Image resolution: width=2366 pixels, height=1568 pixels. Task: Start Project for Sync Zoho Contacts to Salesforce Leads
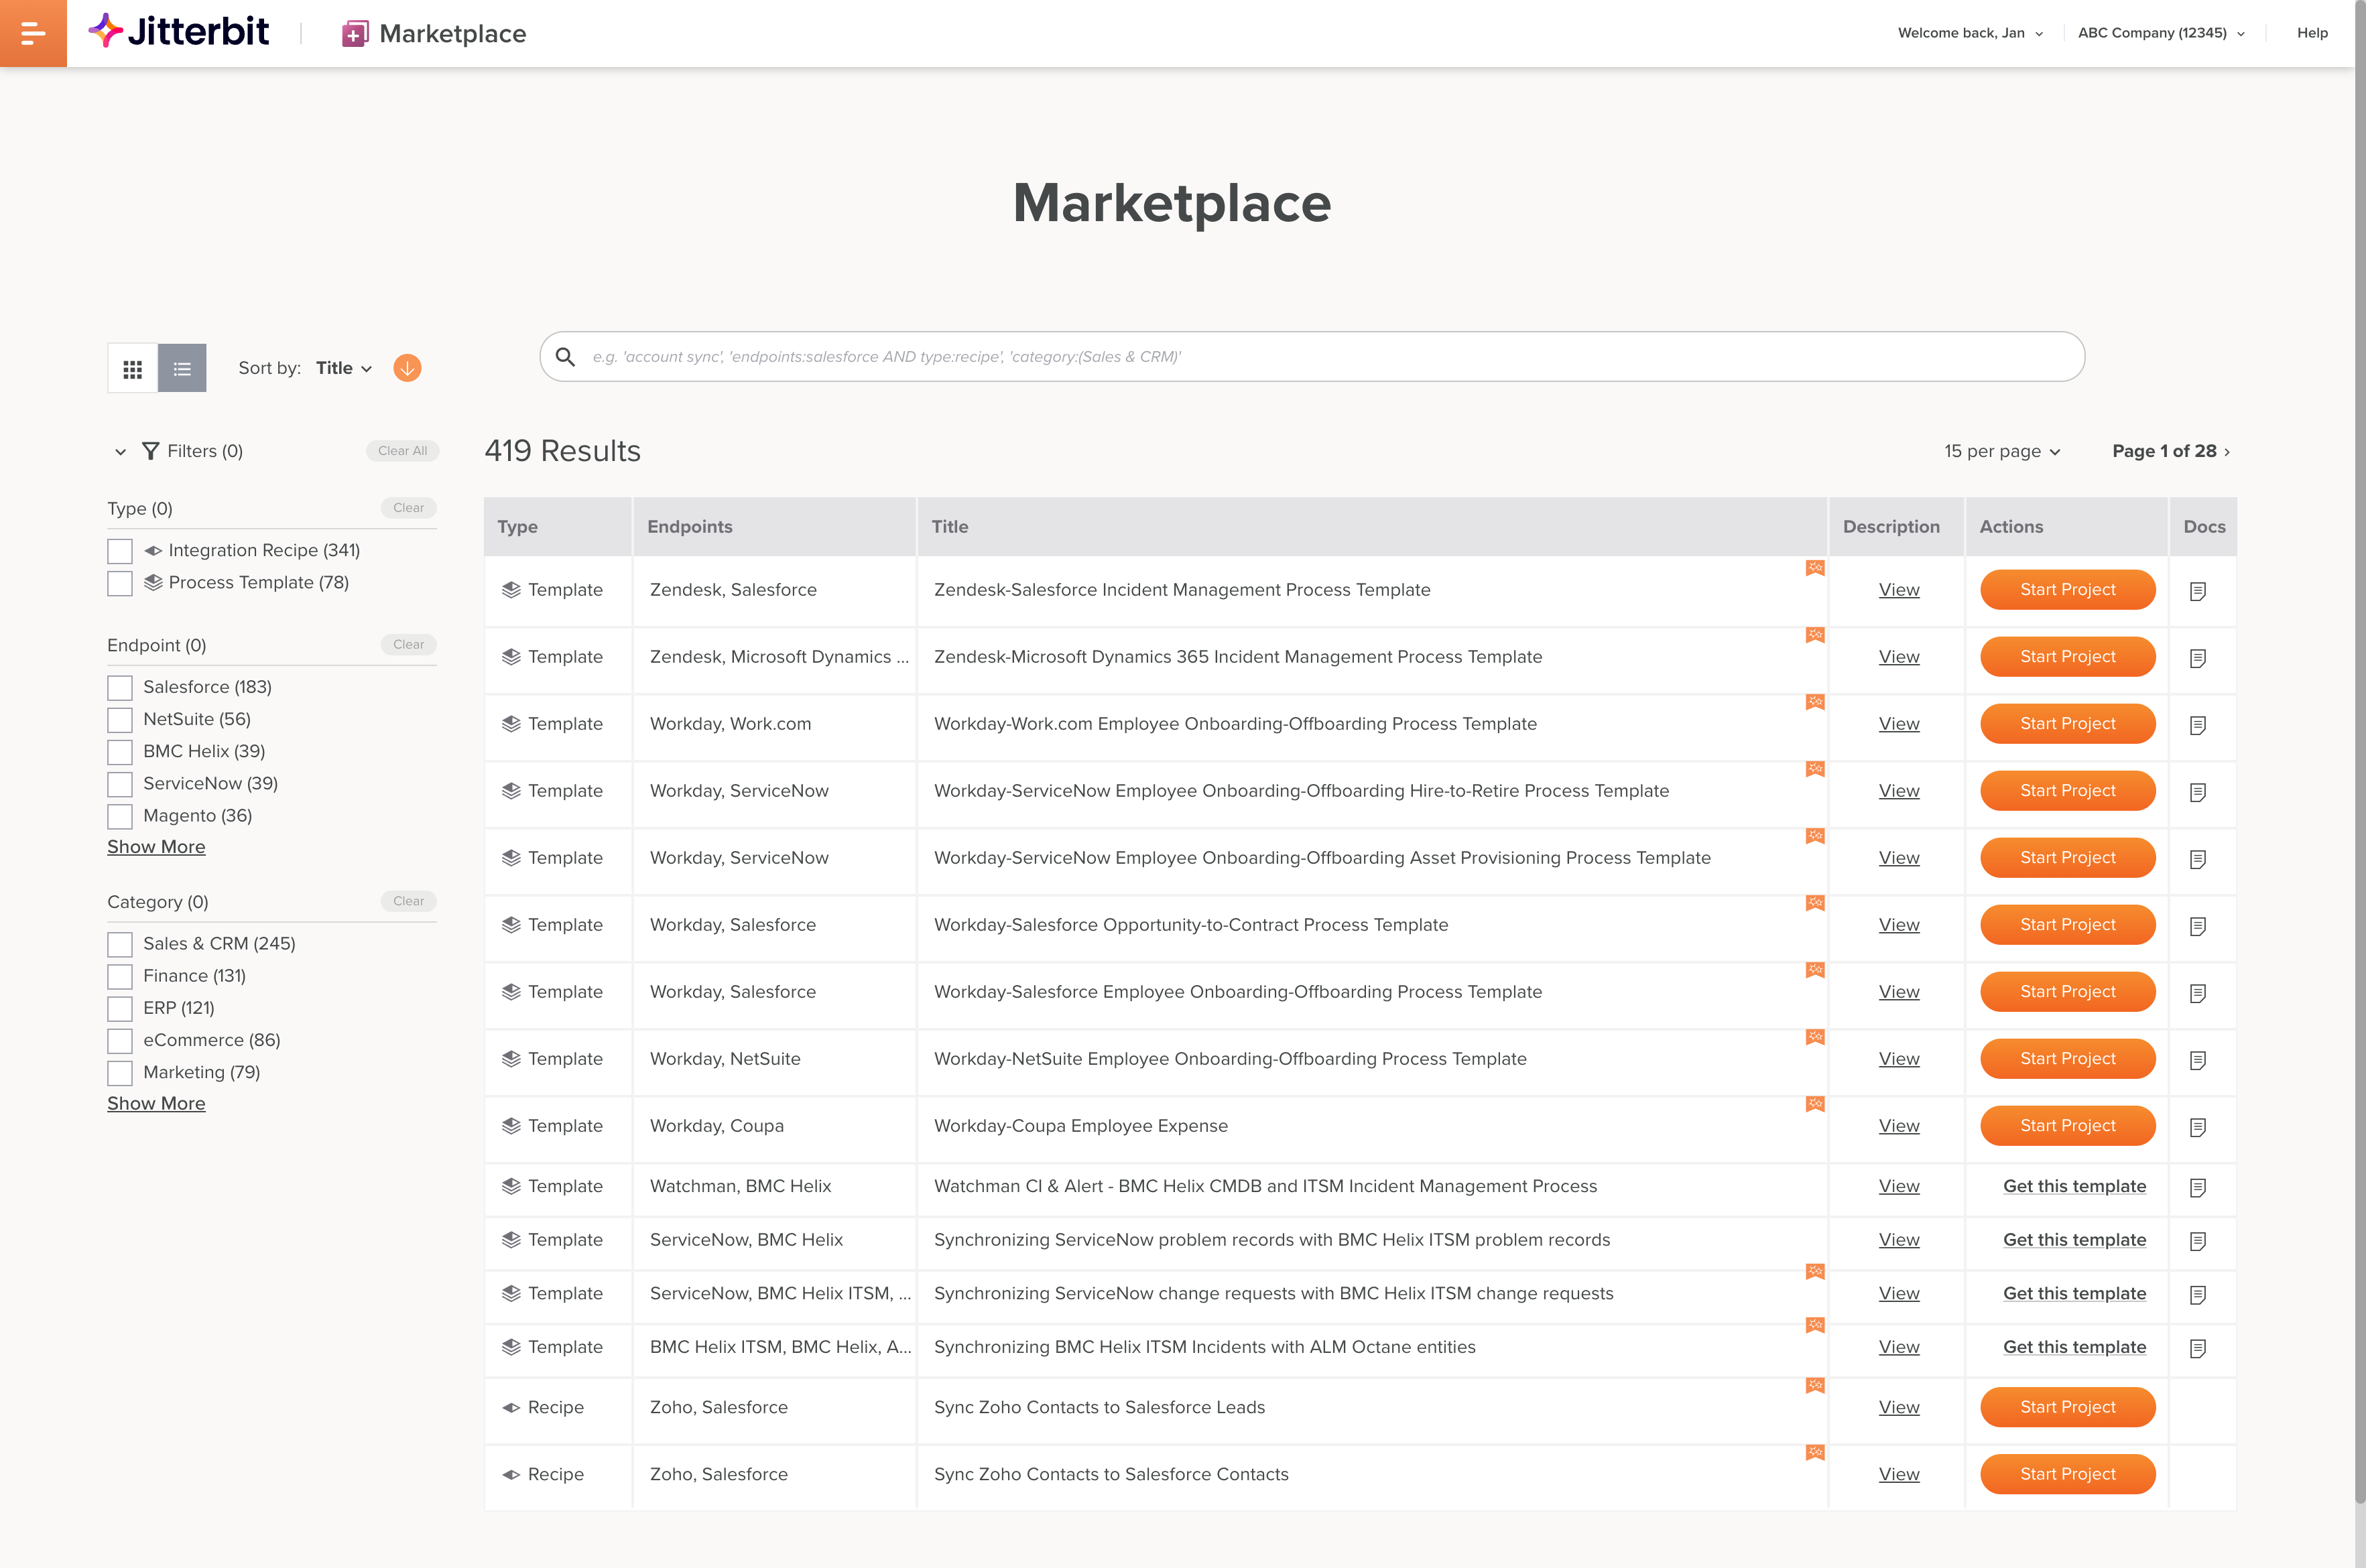(x=2067, y=1407)
